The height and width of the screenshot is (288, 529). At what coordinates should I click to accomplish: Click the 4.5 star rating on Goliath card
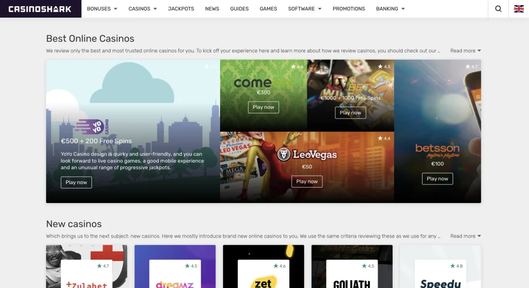[368, 266]
